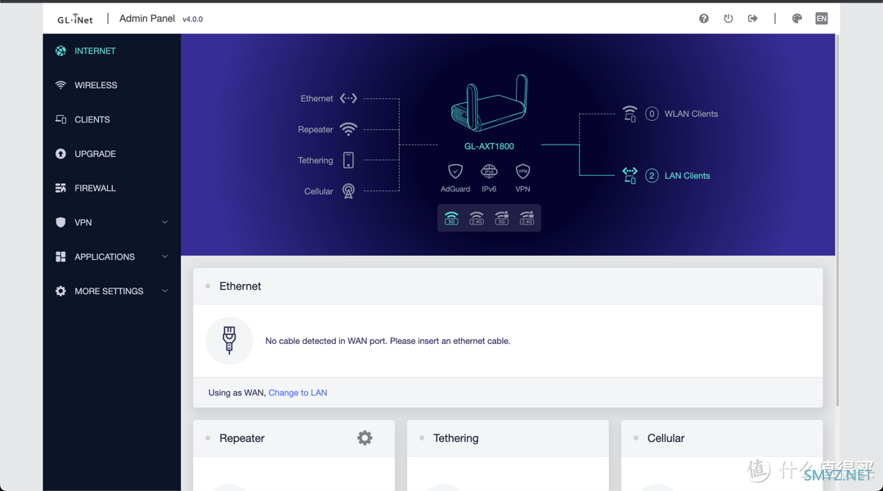
Task: Click the FIREWALL sidebar icon
Action: point(61,188)
